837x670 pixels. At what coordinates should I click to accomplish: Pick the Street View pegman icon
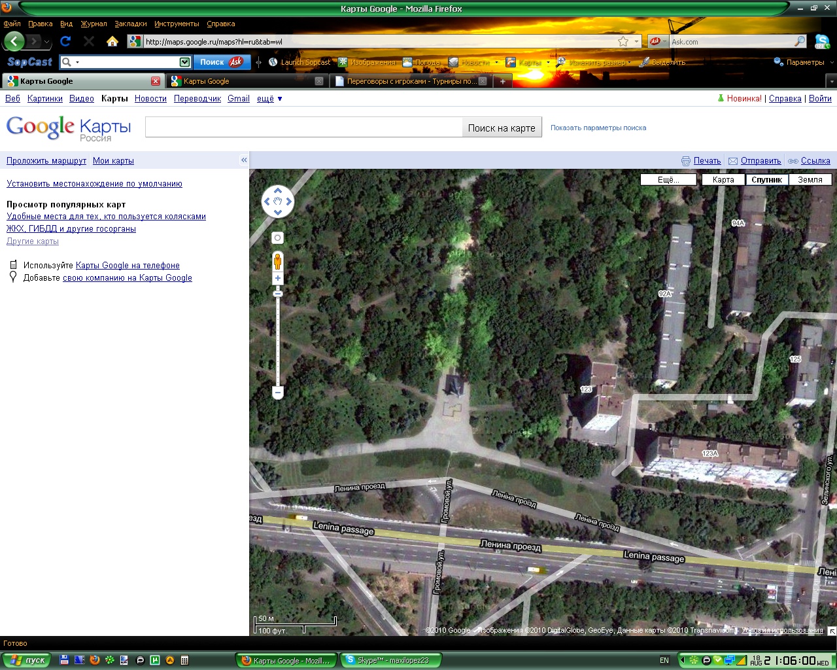(278, 261)
